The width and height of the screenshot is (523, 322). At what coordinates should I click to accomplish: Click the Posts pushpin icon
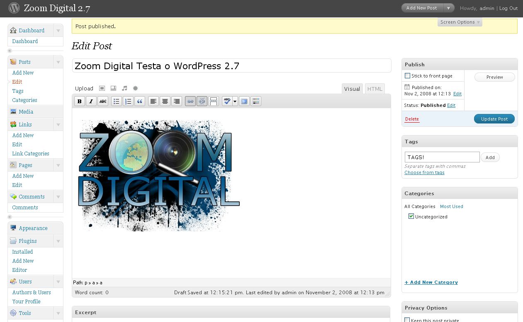click(13, 62)
